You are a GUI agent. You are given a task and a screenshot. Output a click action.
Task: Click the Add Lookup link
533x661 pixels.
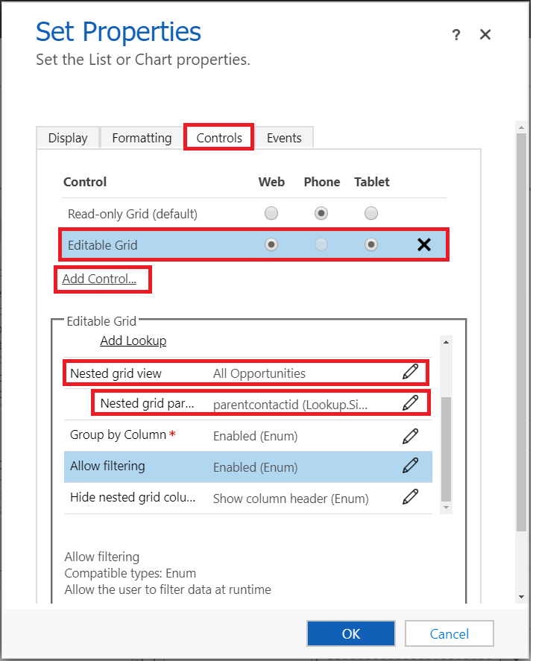[133, 341]
